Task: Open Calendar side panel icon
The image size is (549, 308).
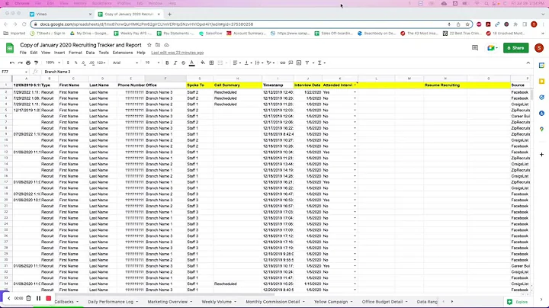Action: point(541,65)
